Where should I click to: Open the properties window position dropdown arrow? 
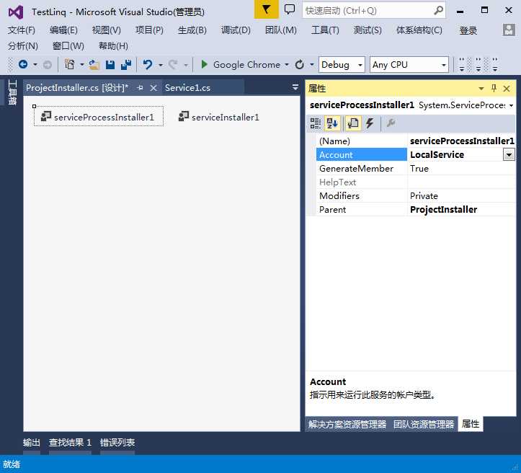point(481,89)
